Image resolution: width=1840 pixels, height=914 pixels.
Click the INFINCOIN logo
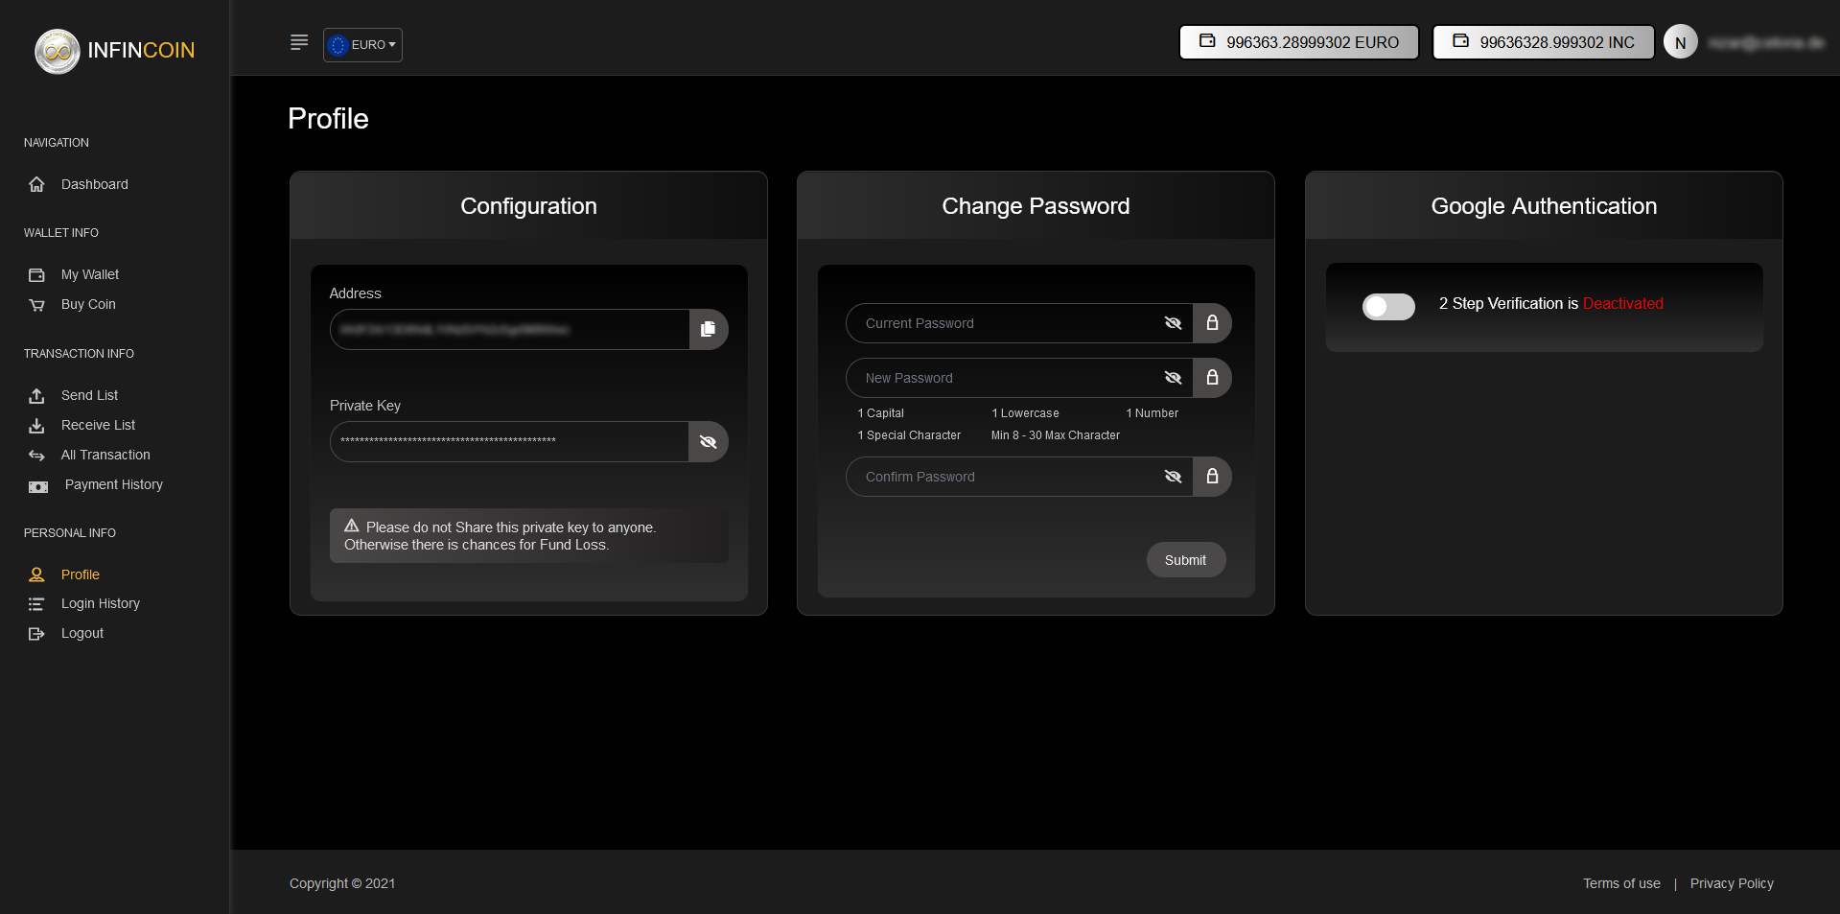click(115, 50)
